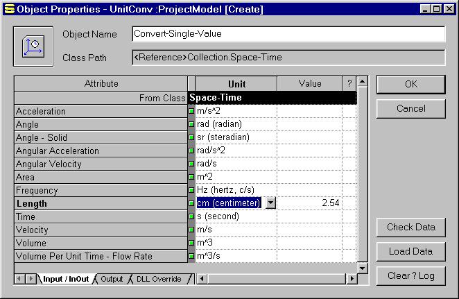Click the green indicator beside Velocity
Viewport: 459px width, 299px height.
tap(191, 230)
